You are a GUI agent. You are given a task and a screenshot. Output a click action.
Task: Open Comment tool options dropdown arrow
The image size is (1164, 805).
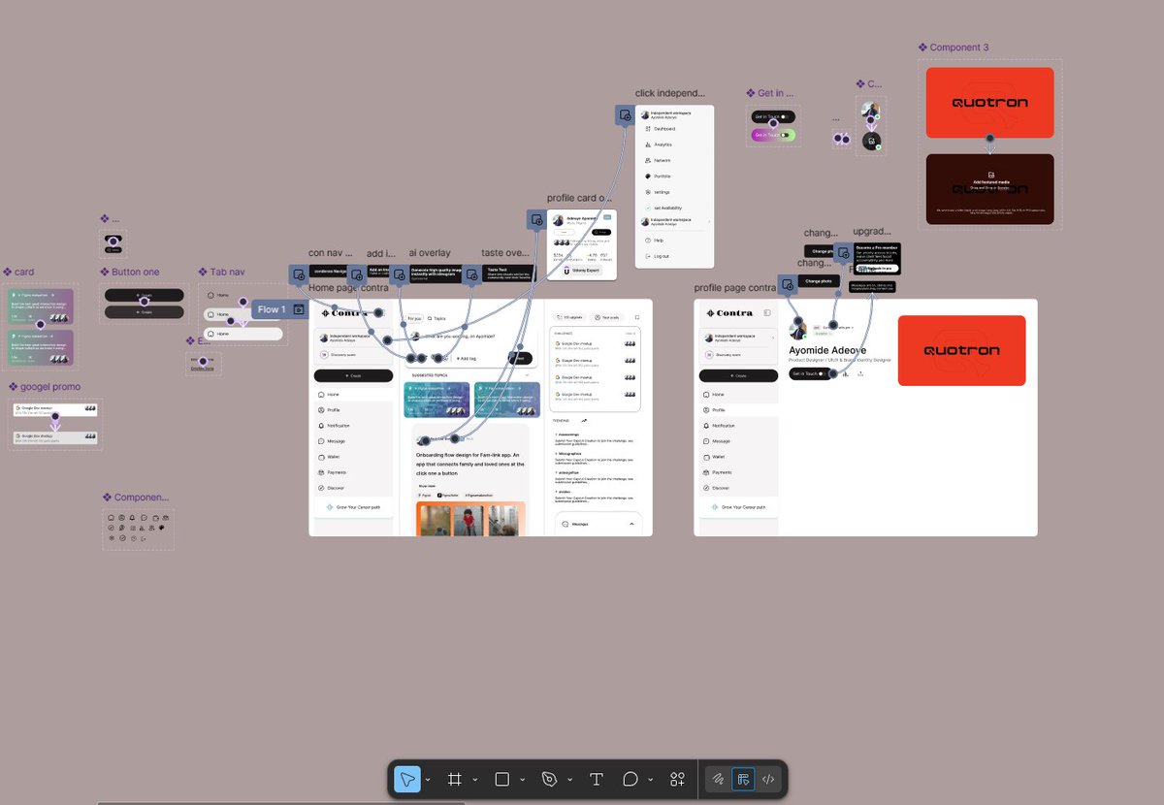651,780
